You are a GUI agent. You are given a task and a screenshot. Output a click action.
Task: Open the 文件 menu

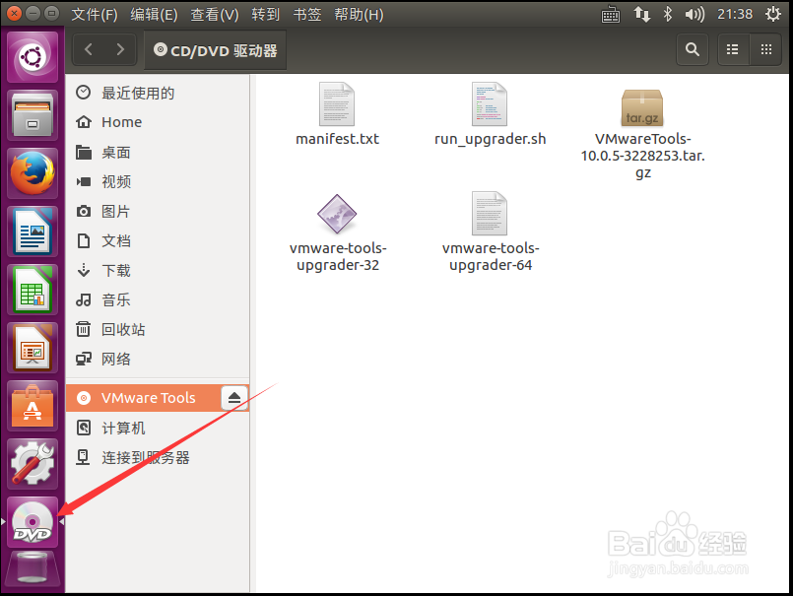[94, 14]
